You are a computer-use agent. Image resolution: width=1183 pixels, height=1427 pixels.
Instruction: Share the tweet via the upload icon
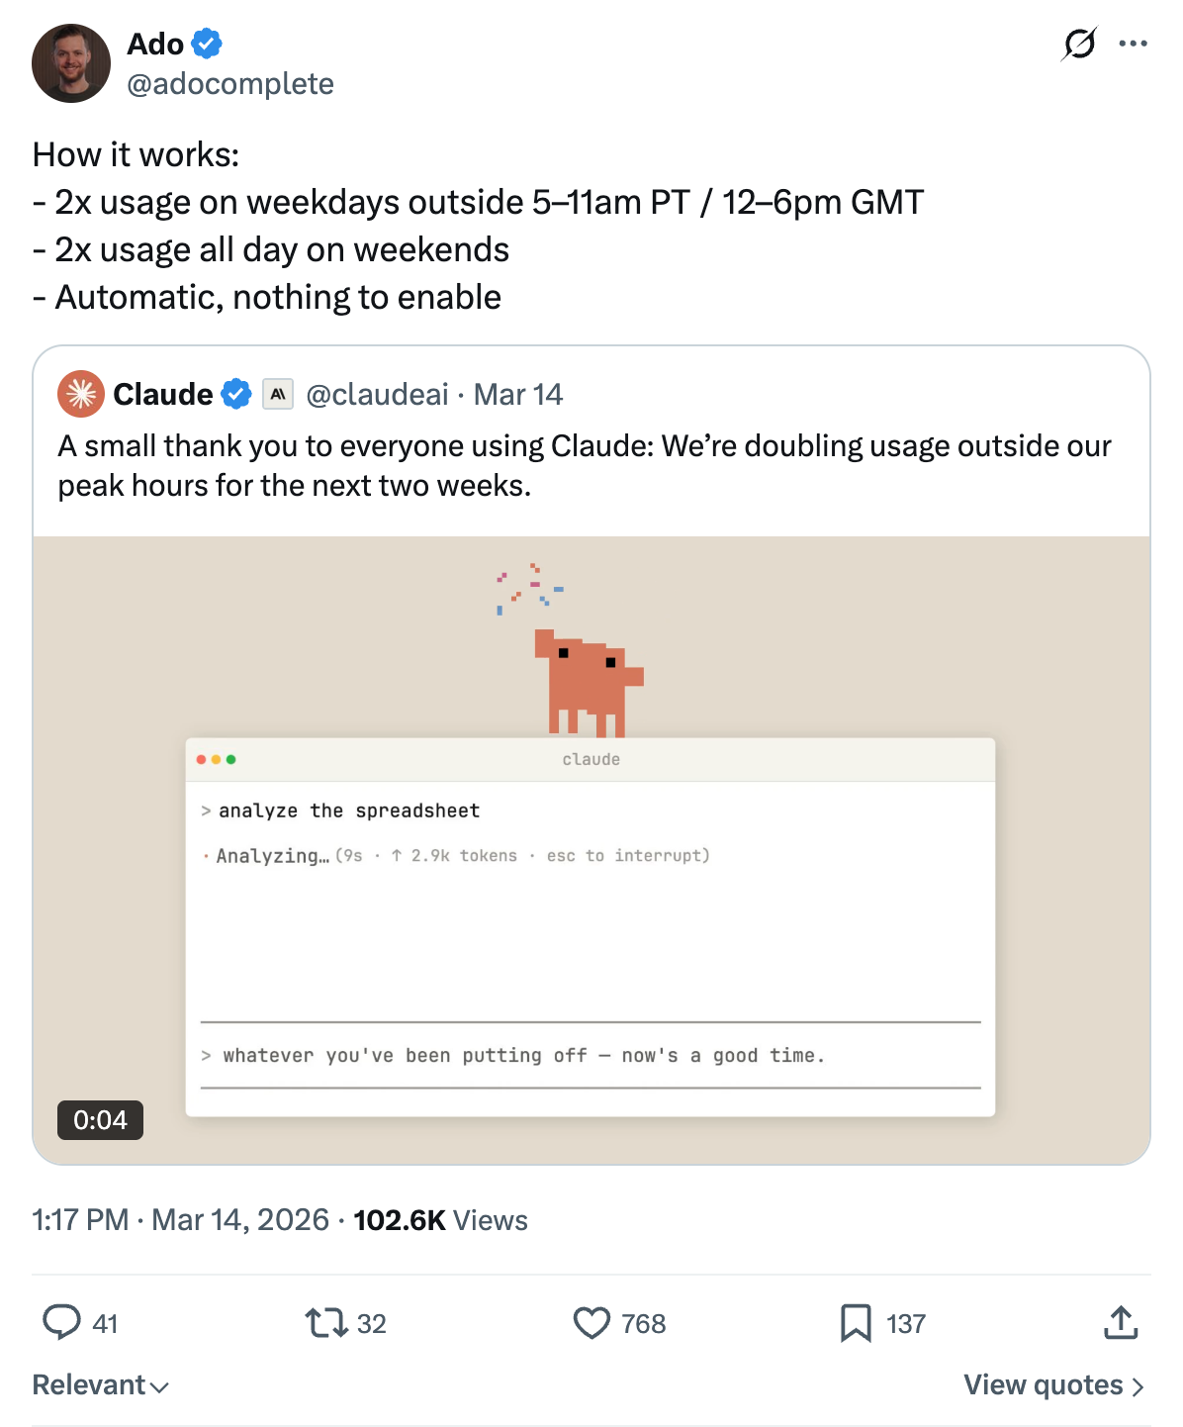click(1121, 1322)
